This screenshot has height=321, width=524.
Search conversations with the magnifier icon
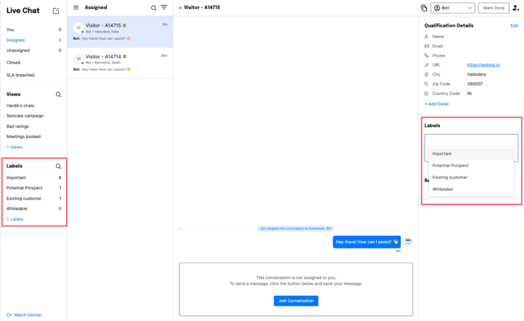[x=154, y=8]
